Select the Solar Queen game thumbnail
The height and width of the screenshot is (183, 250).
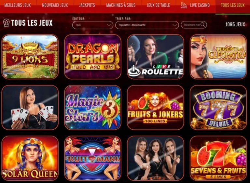point(30,158)
